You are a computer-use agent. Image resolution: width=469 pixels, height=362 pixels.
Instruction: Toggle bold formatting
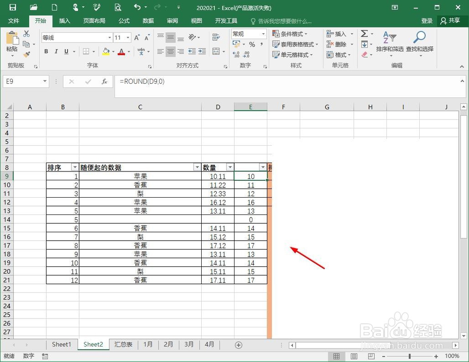pos(46,51)
